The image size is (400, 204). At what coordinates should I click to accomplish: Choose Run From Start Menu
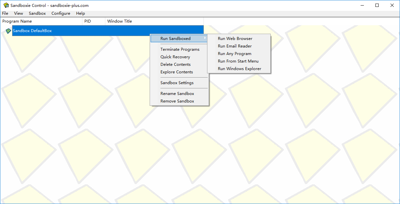239,61
